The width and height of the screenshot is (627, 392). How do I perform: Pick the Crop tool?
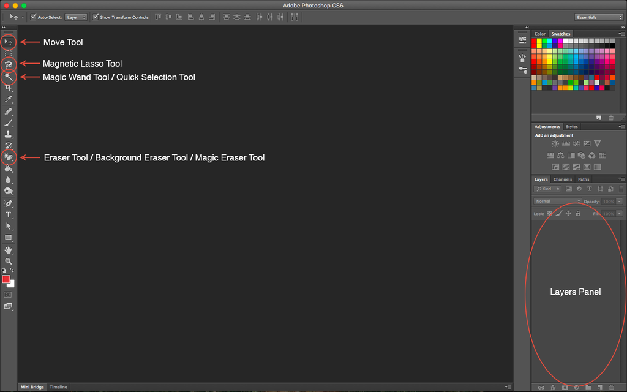coord(9,88)
